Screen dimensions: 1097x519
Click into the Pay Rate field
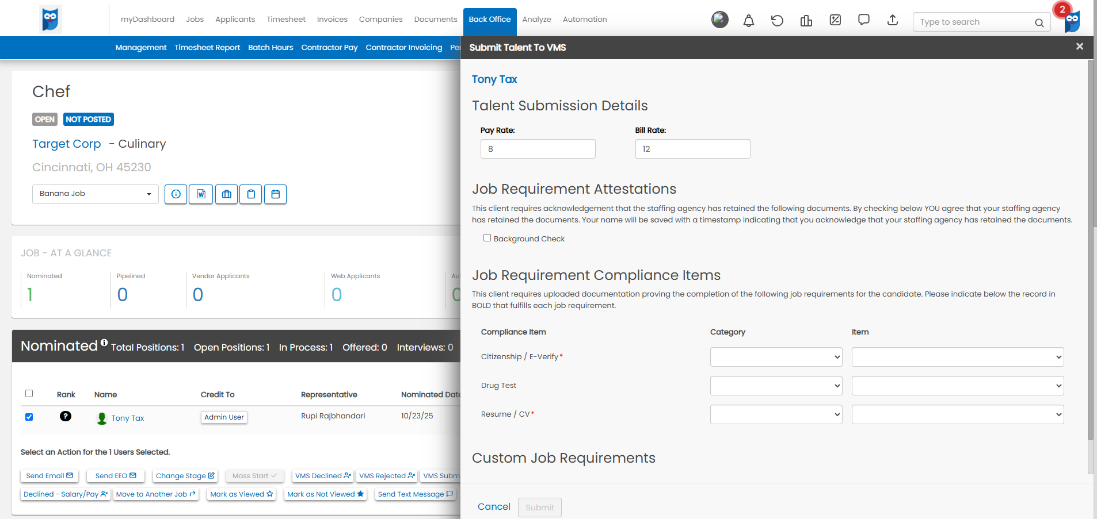[x=538, y=149]
